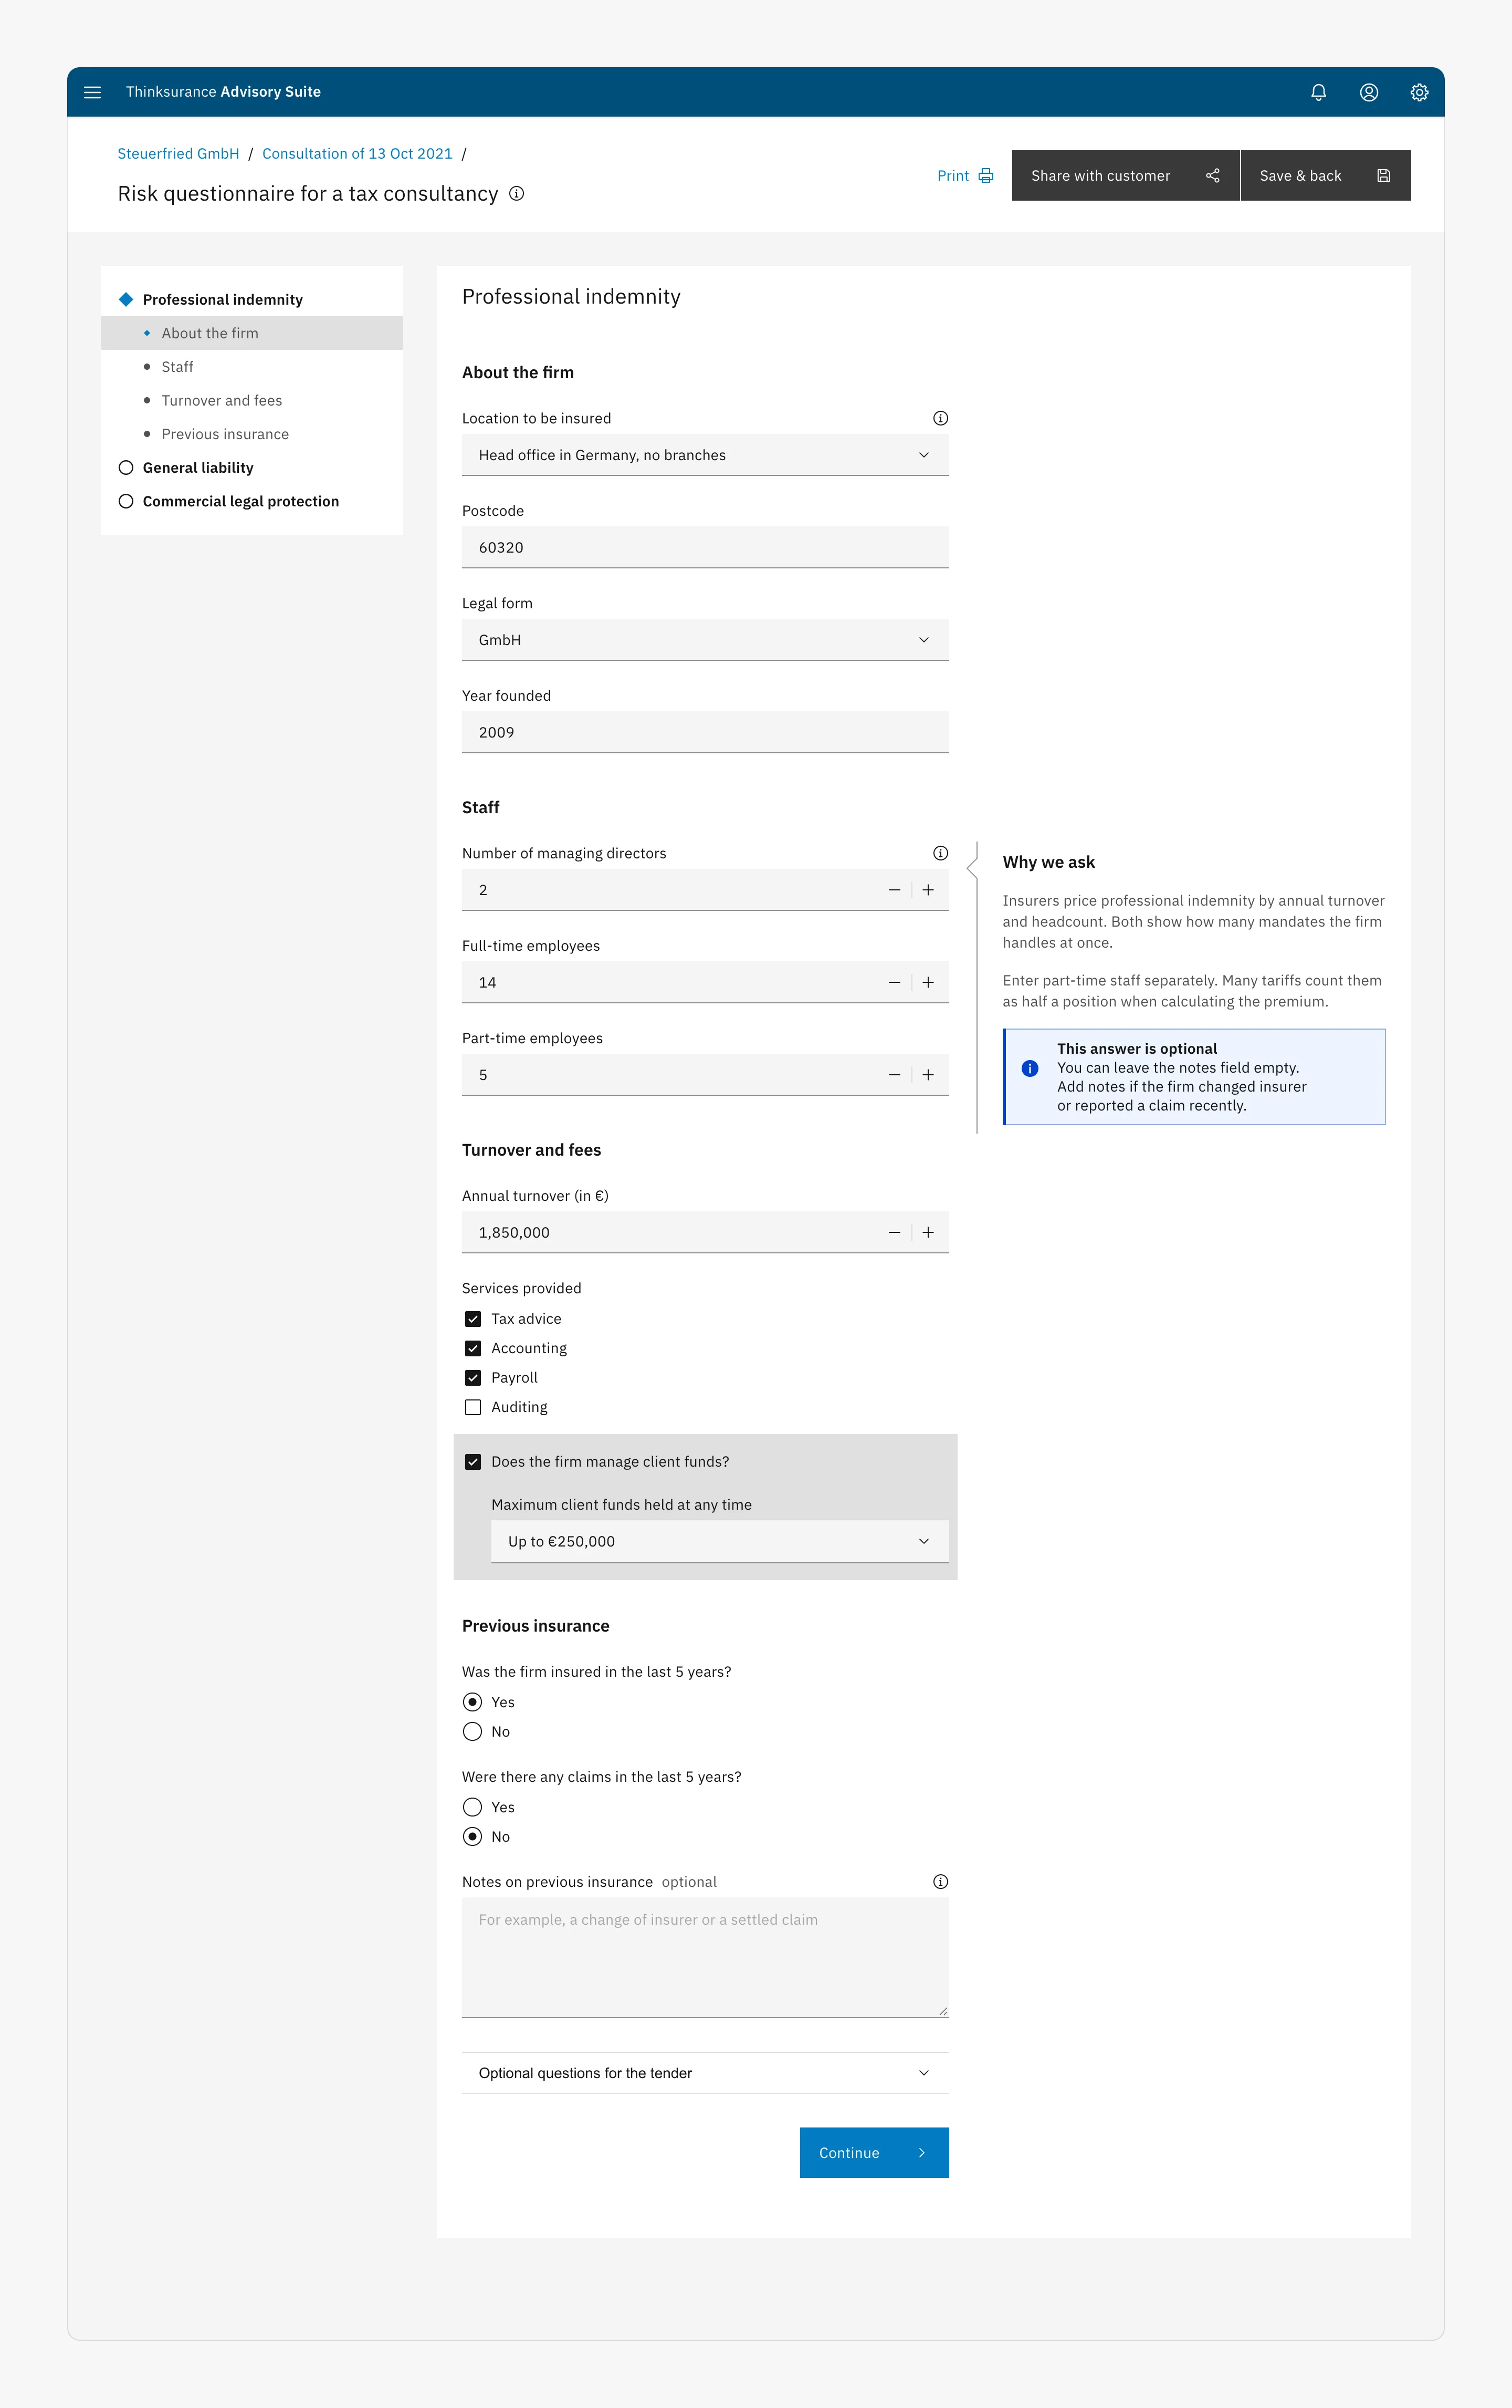Click the Continue button
This screenshot has width=1512, height=2408.
874,2152
